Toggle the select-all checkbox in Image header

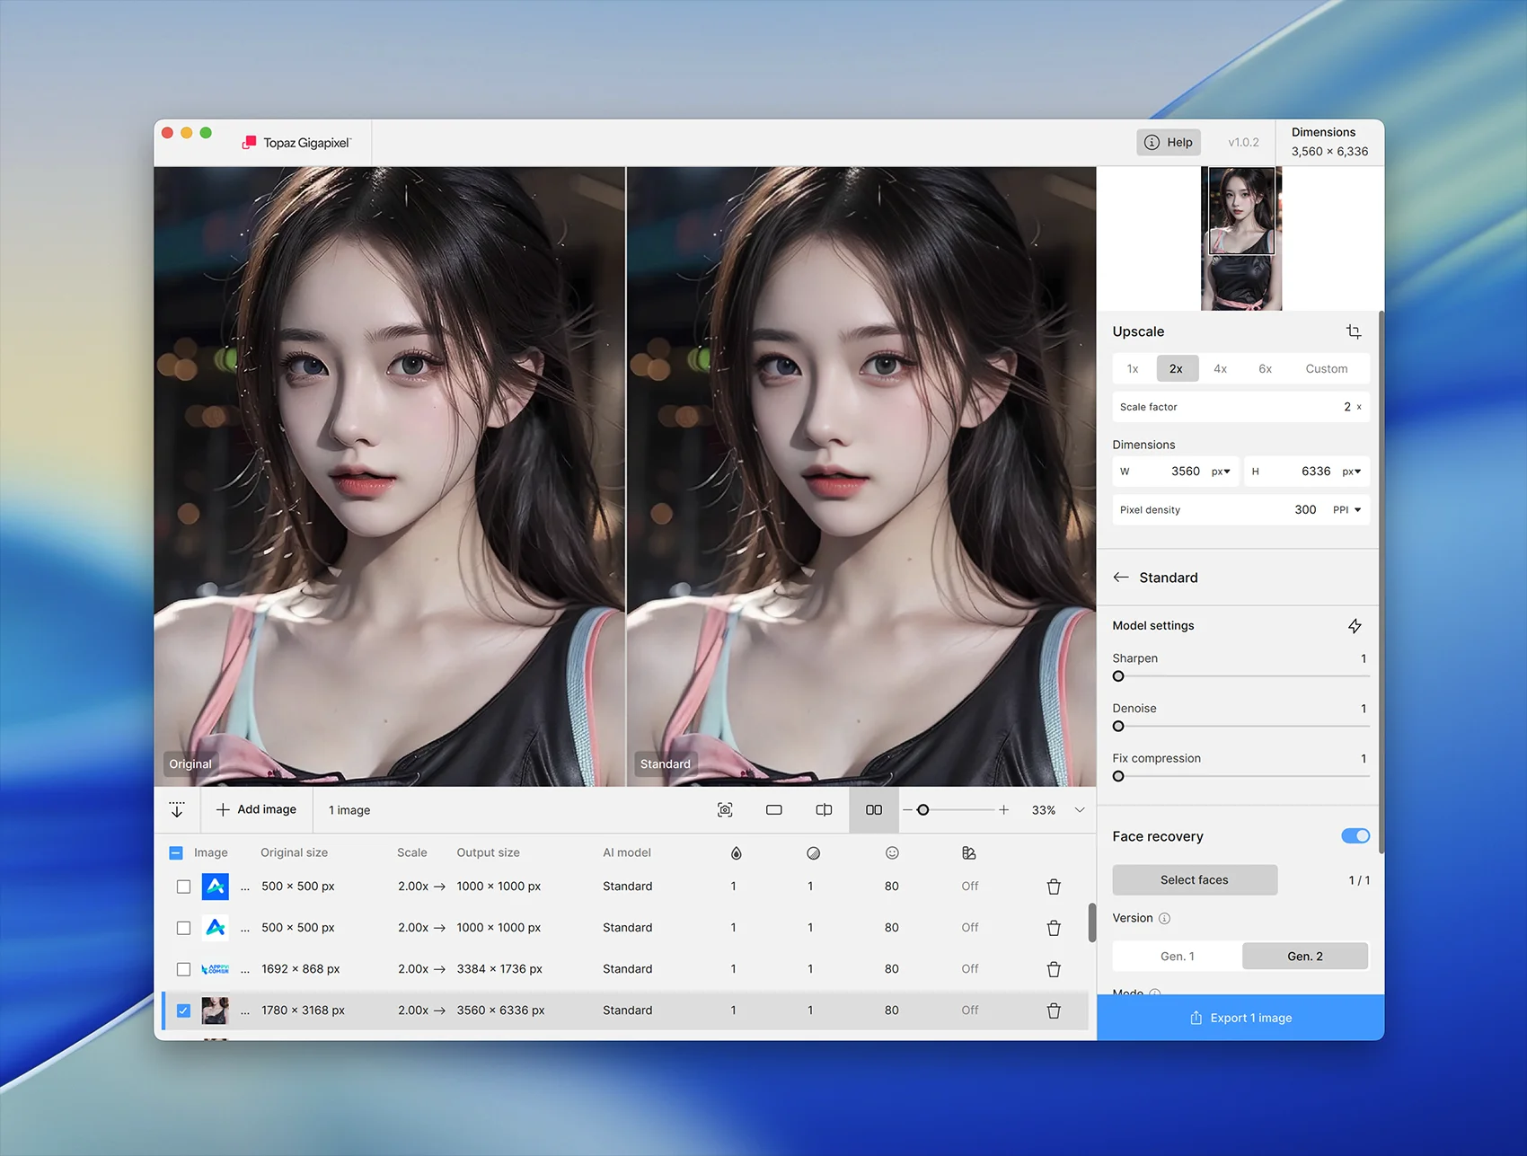tap(176, 853)
